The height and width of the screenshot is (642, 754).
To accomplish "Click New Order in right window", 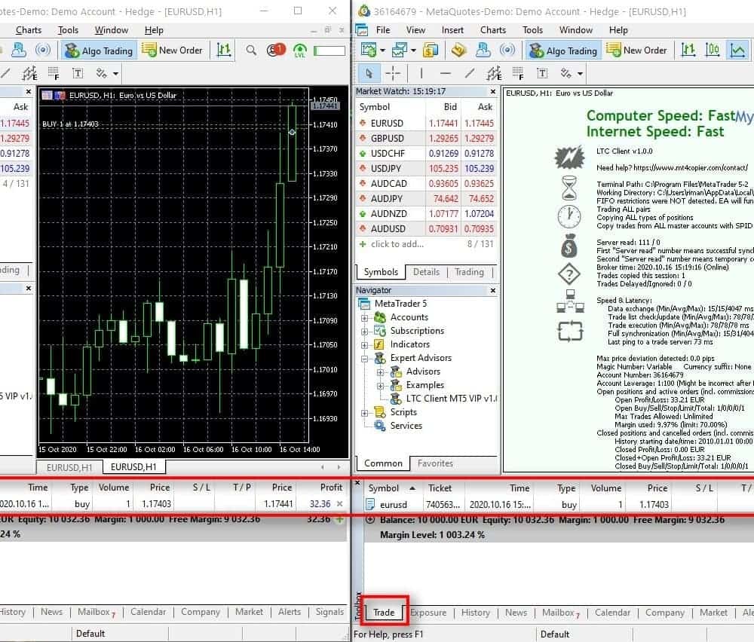I will click(x=636, y=50).
